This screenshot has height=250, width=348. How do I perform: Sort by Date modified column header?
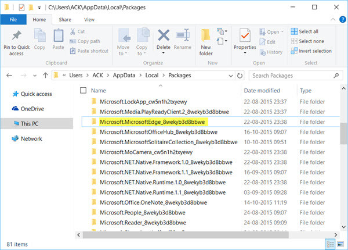(262, 91)
